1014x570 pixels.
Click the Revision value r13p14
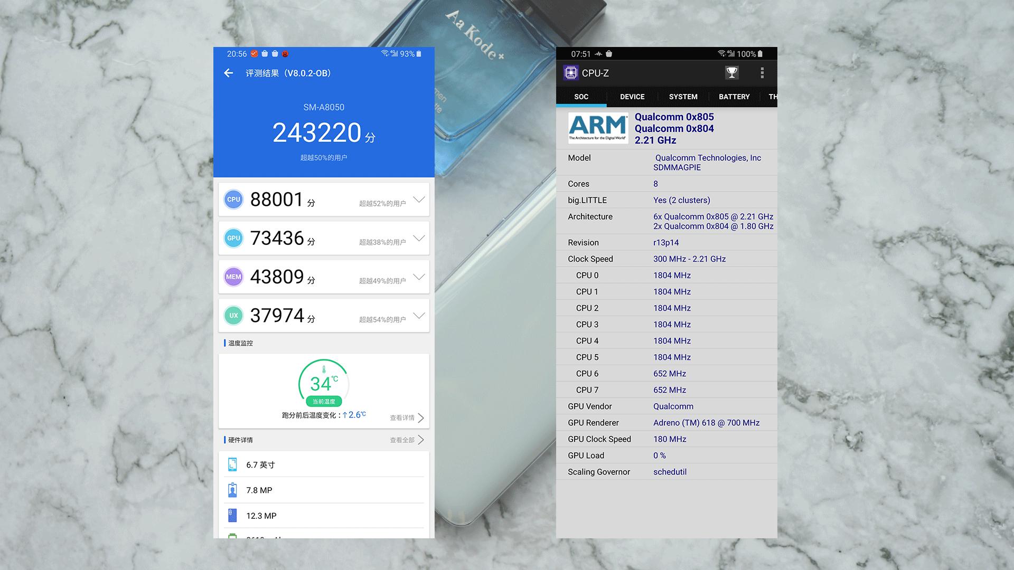666,243
